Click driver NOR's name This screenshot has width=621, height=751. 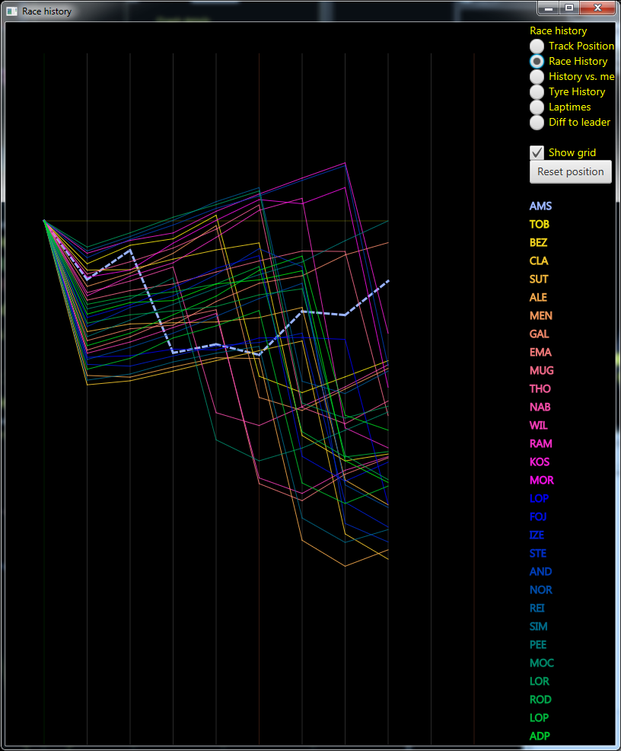(540, 590)
